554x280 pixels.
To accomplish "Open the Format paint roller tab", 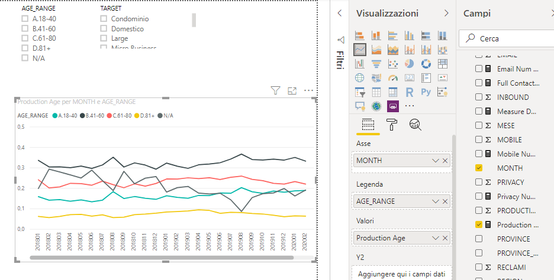I will pos(392,125).
